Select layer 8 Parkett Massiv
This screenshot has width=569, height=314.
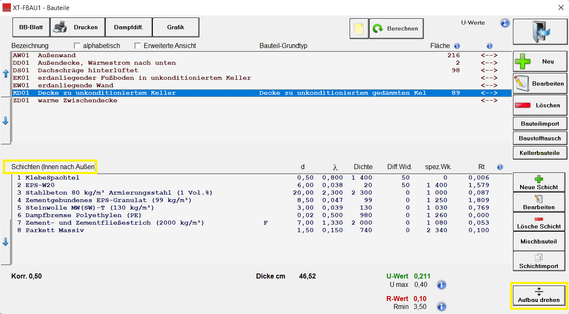(262, 230)
